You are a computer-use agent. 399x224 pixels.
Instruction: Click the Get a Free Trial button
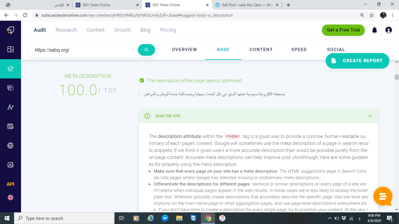[343, 30]
